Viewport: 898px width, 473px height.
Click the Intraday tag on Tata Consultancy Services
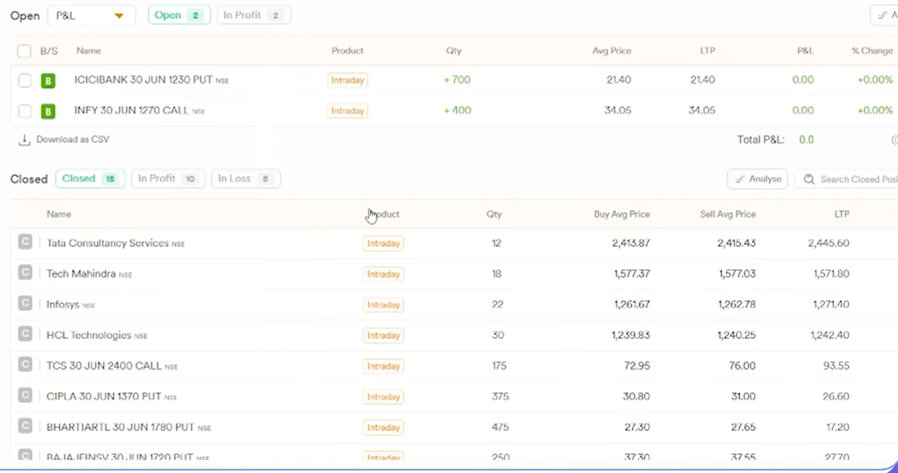[x=383, y=243]
